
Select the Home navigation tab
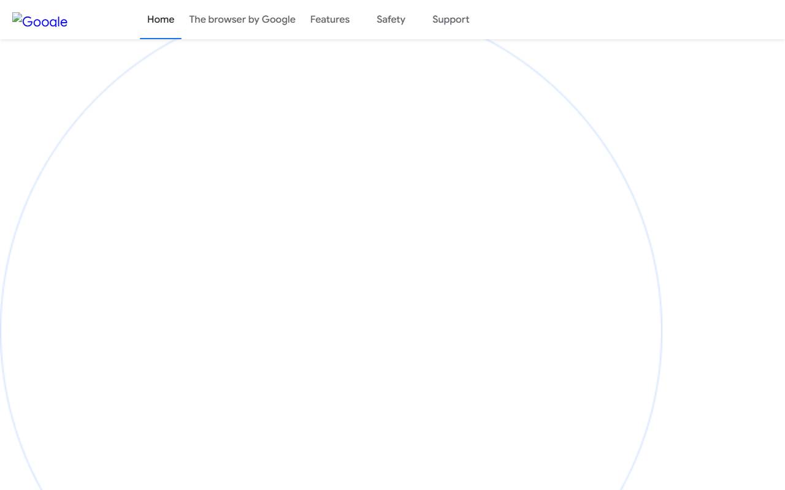click(x=161, y=20)
